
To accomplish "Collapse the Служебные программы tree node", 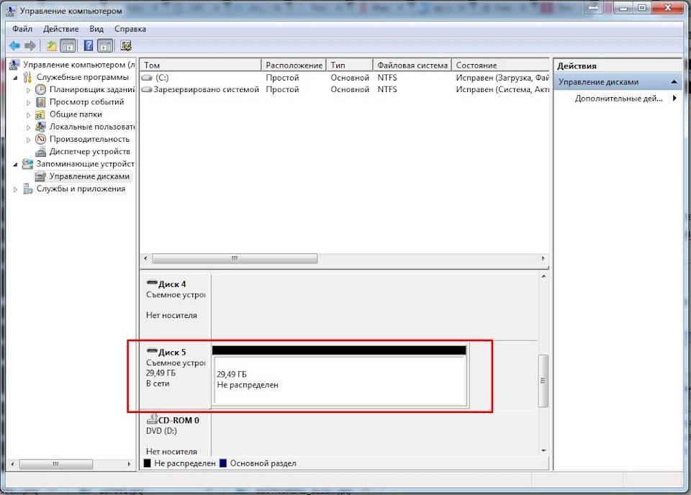I will pos(17,78).
